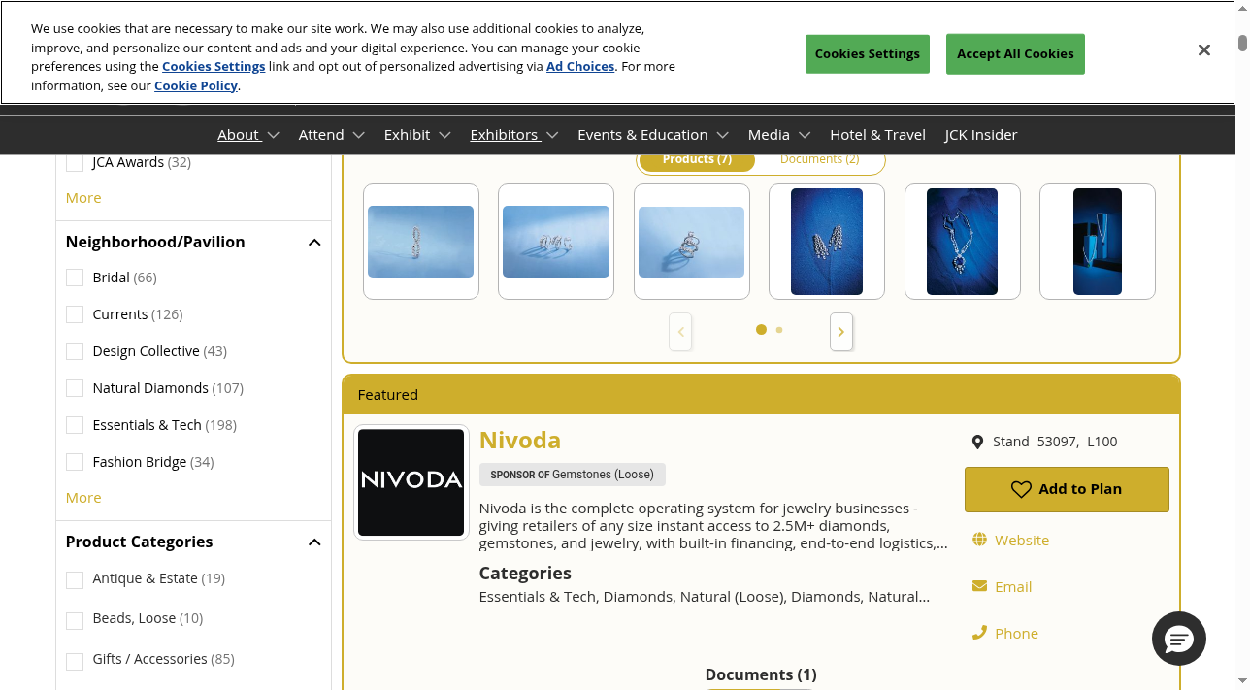Check the Currents filter

[75, 314]
